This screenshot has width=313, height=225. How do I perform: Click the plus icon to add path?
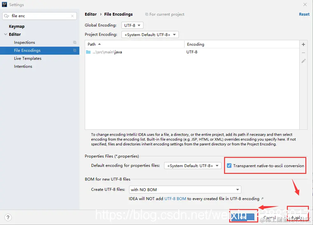point(303,44)
